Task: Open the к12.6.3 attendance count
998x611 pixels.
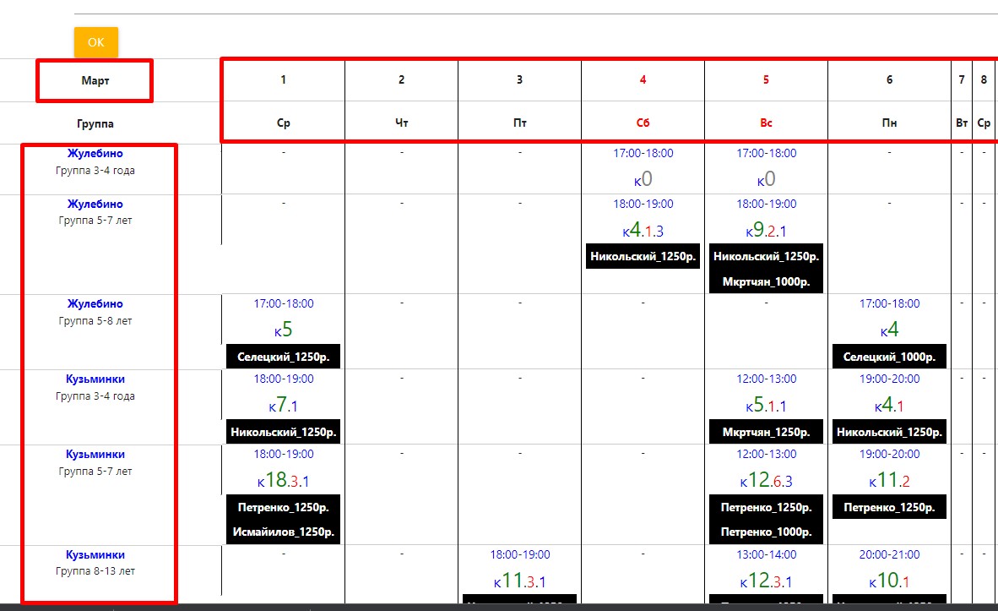Action: (766, 481)
